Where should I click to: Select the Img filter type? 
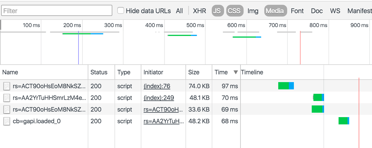(253, 11)
